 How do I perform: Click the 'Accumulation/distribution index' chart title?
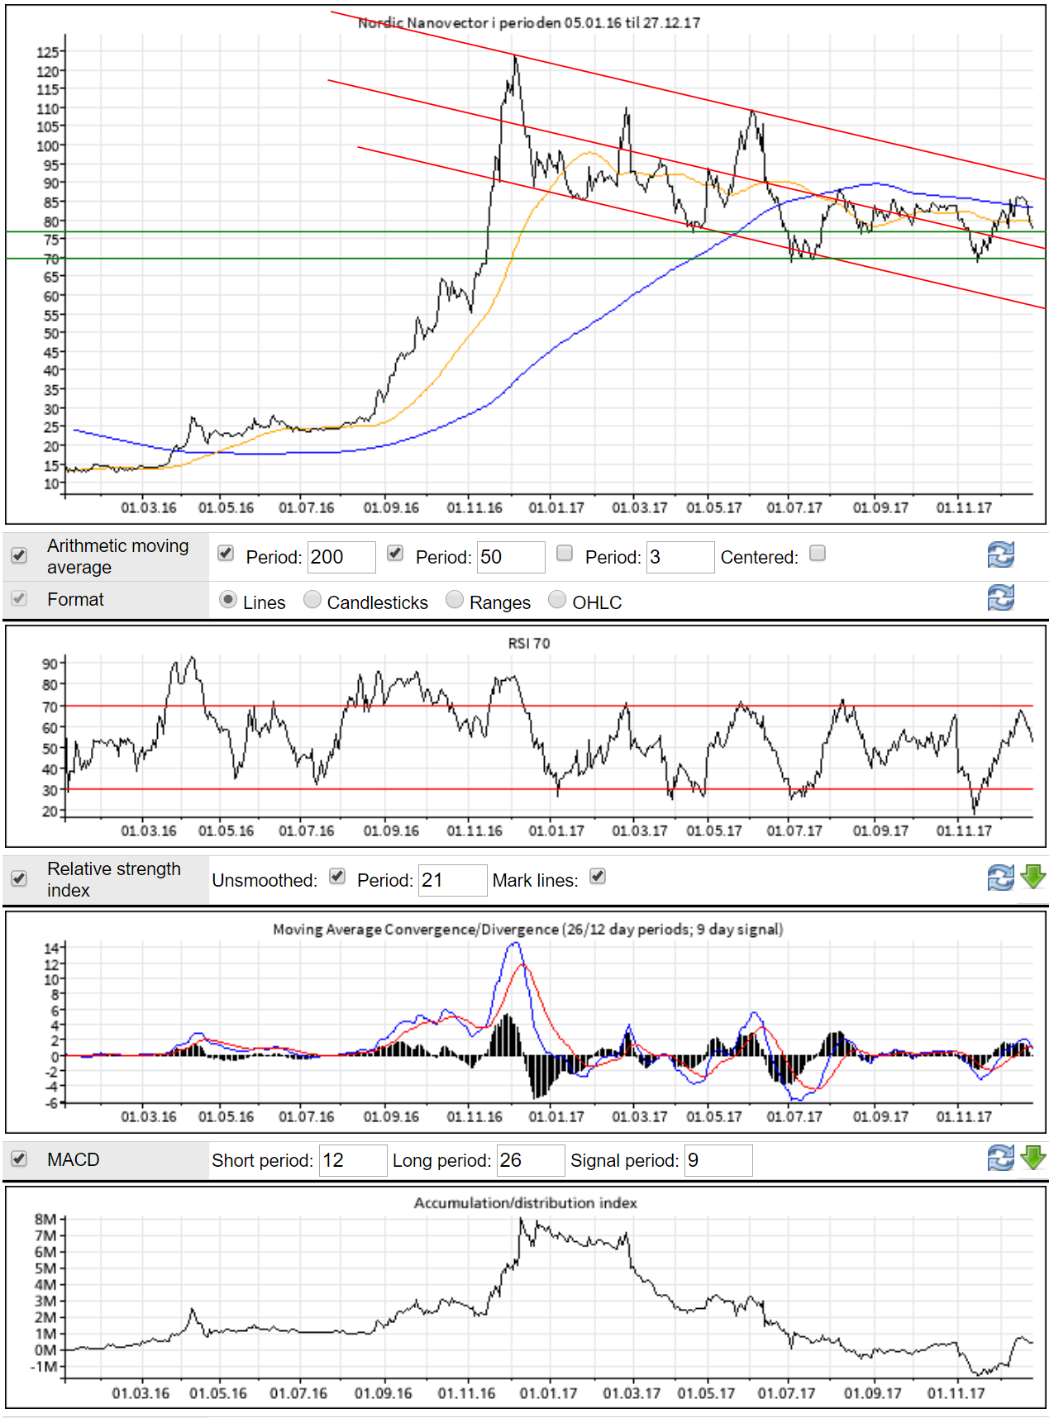pos(526,1202)
